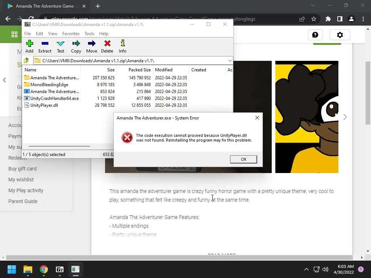Switch to 7-Zip from the taskbar

pyautogui.click(x=60, y=269)
